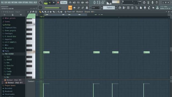Select the Draw pencil tool in piano roll
Screen dimensions: 172x97
click(40, 12)
